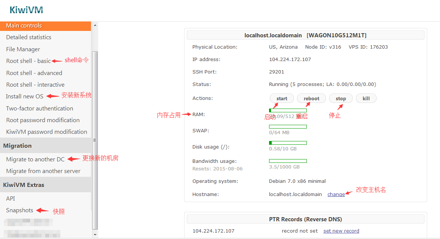This screenshot has width=440, height=239.
Task: Open Root password modification
Action: coord(43,120)
